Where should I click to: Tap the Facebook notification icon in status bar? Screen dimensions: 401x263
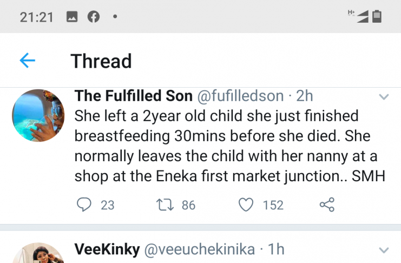(94, 17)
